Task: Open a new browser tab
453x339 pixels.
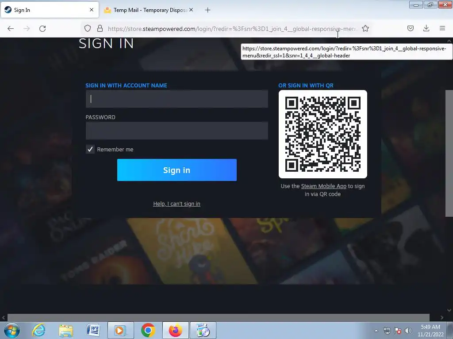Action: pos(208,10)
